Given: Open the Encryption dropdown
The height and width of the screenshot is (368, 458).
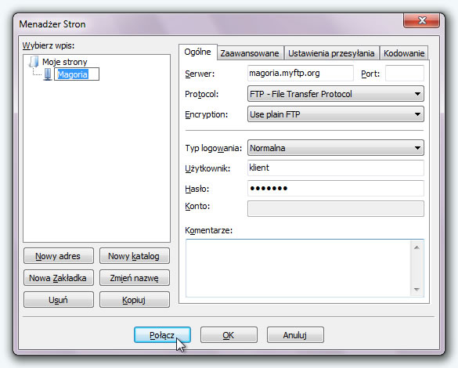Looking at the screenshot, I should [336, 114].
